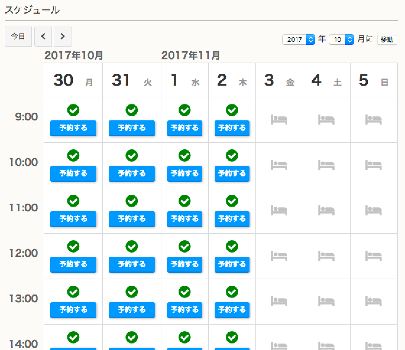Click the 2017年10月 month label
The image size is (405, 350).
pyautogui.click(x=74, y=55)
